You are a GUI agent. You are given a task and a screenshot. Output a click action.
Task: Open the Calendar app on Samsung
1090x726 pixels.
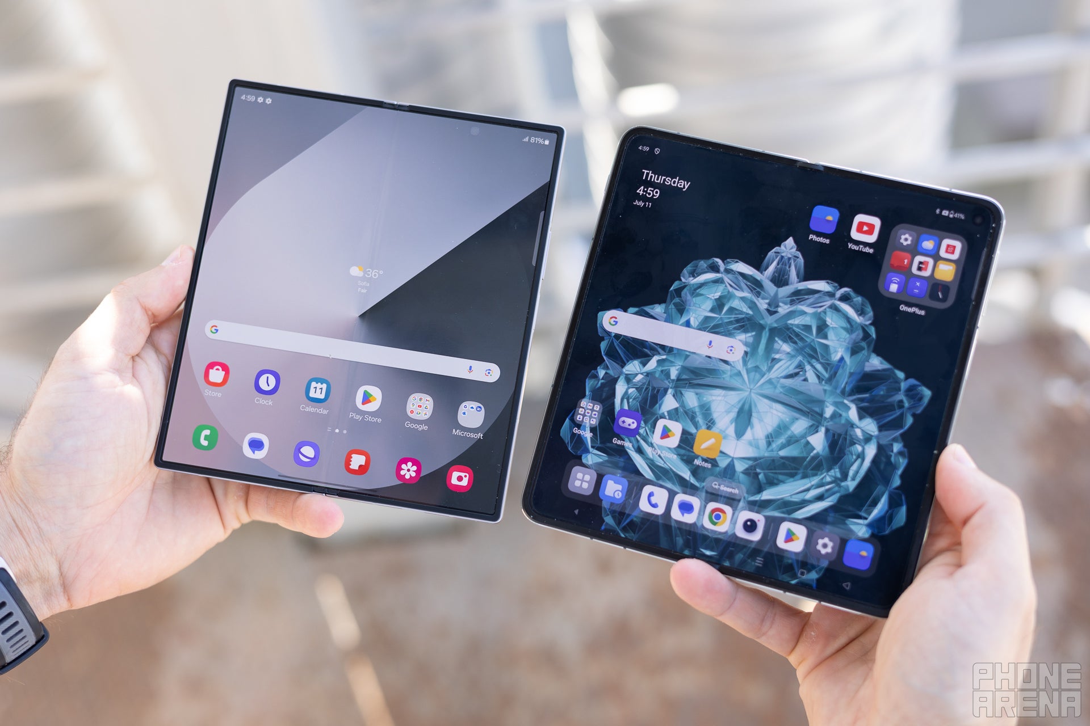pos(316,396)
